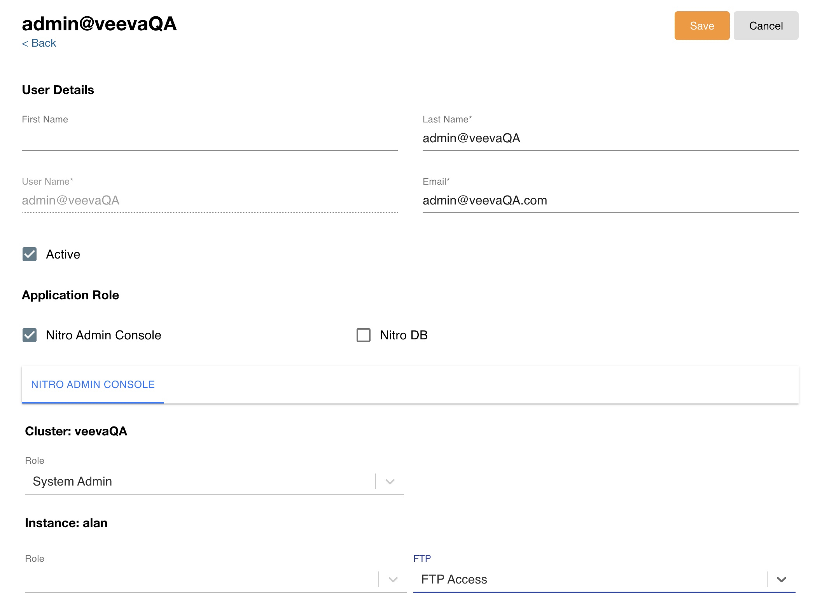Click the Save button
The width and height of the screenshot is (815, 608).
[x=701, y=26]
